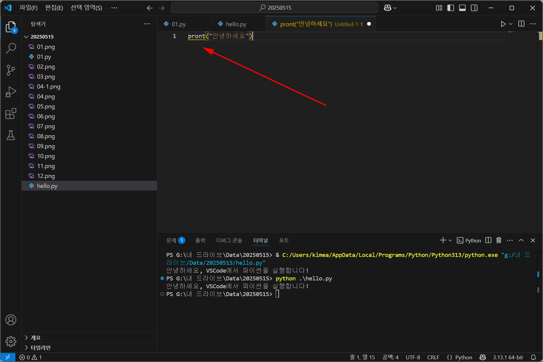543x362 pixels.
Task: Toggle Secondary Side Bar visibility
Action: (474, 8)
